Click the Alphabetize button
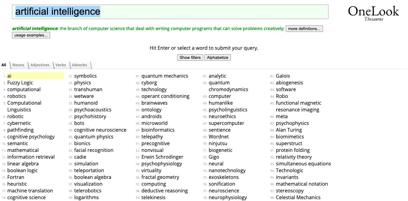This screenshot has height=201, width=408. pyautogui.click(x=217, y=57)
